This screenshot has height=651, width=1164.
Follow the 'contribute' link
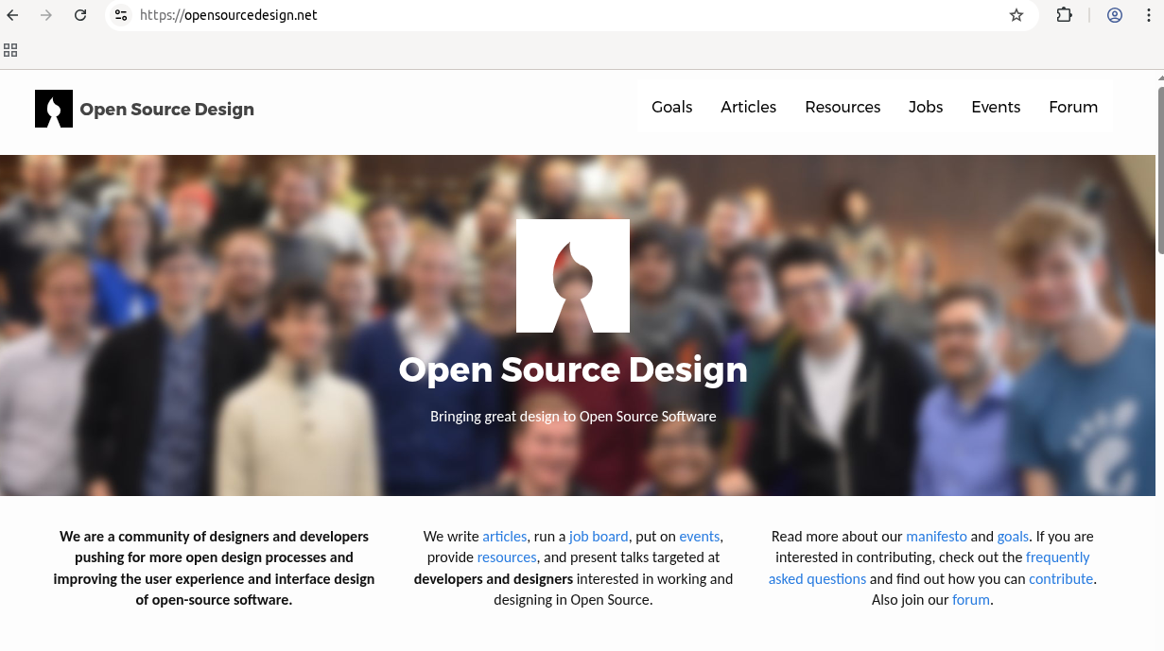tap(1061, 578)
